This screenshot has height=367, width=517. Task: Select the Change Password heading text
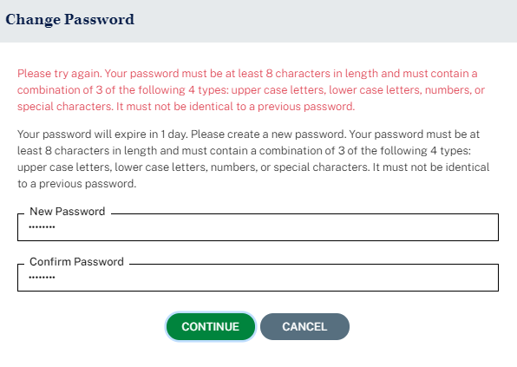(x=70, y=19)
